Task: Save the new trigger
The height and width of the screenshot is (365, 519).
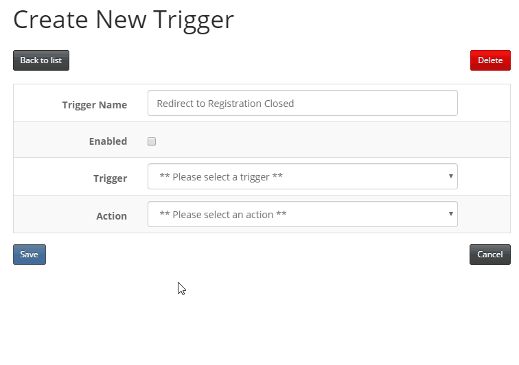Action: (x=30, y=255)
